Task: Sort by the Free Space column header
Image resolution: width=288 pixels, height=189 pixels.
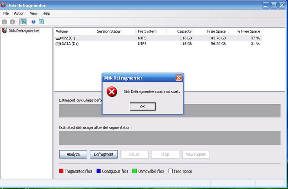Action: click(211, 31)
